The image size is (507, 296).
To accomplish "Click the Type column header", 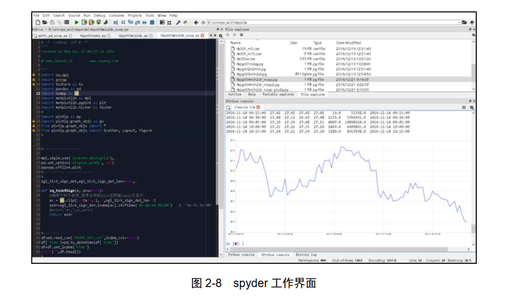I will pos(317,43).
